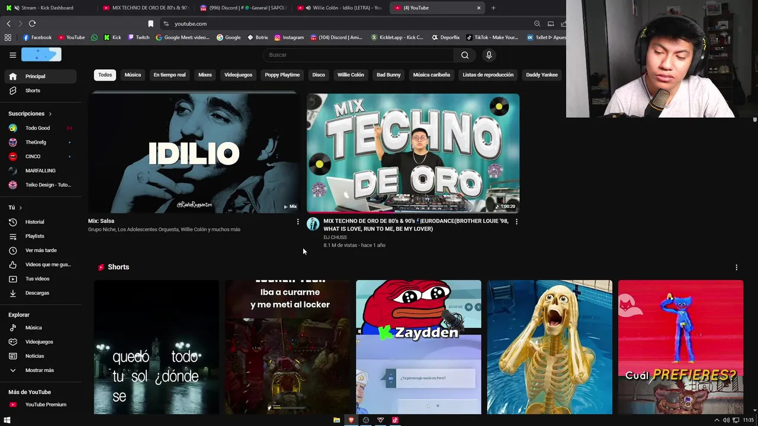The image size is (758, 426).
Task: Open Deporflix bookmark
Action: coord(445,37)
